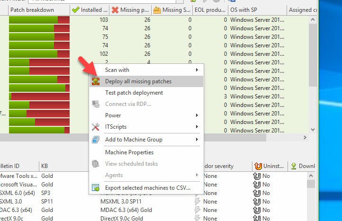Click warning box icon in Missing SPs header

coord(157,10)
